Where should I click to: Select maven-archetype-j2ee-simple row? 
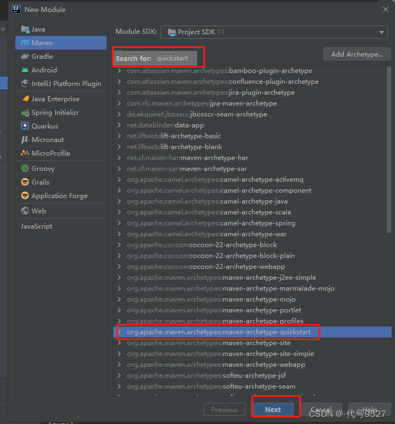(252, 278)
